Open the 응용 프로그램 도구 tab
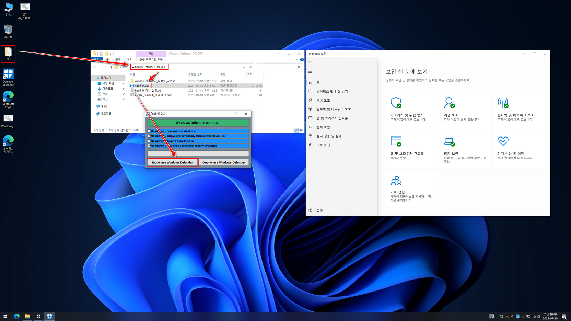This screenshot has width=571, height=321. 151,59
